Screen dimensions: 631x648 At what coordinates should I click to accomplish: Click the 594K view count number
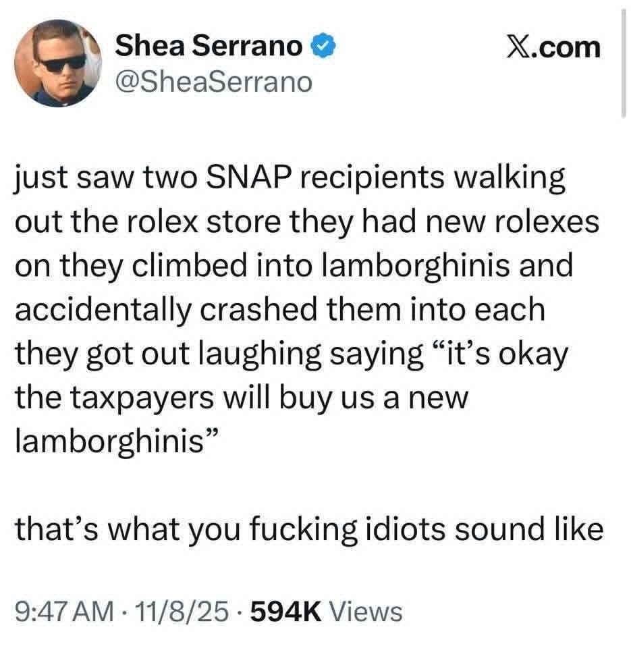coord(284,612)
